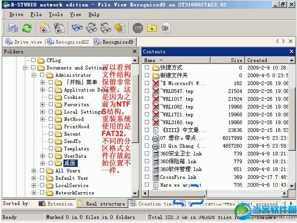Click the Find Previous binoculars icon
This screenshot has width=297, height=223.
pos(106,28)
